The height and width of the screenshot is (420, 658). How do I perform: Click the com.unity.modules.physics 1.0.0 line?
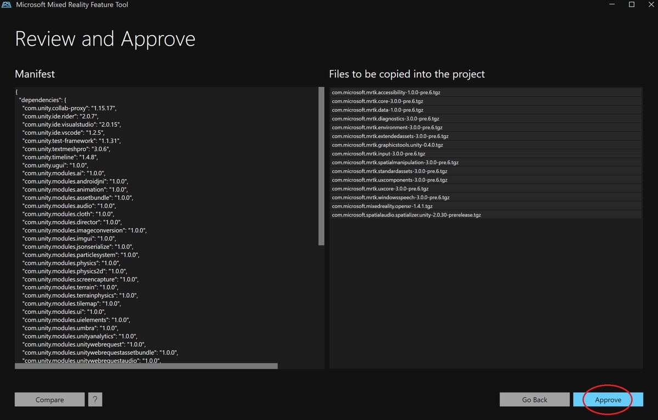(x=72, y=263)
